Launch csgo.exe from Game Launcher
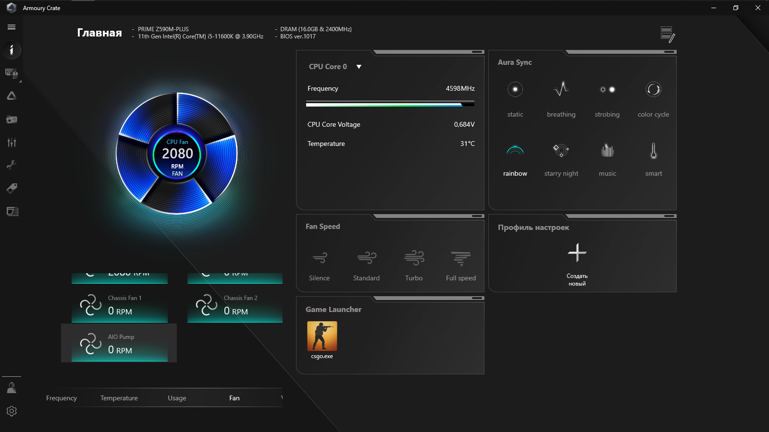 point(322,340)
